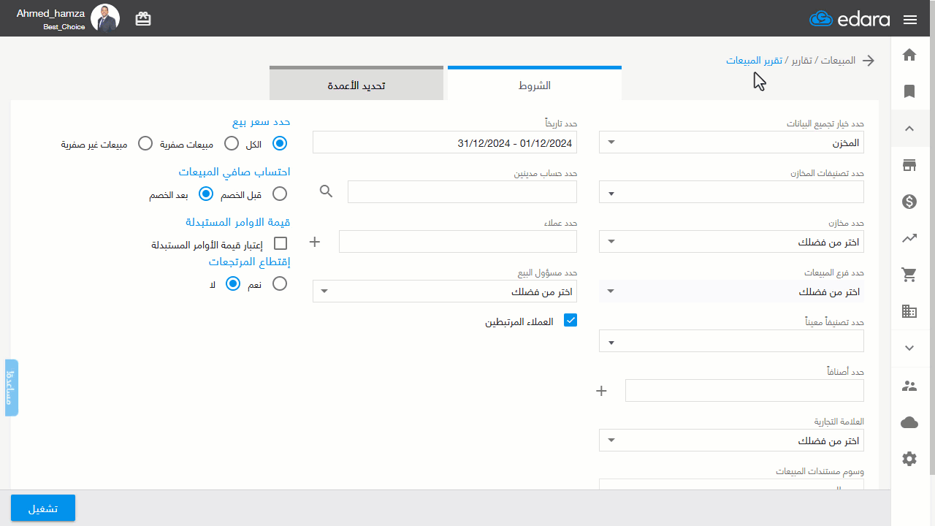
Task: Switch to the الشروط tab
Action: pyautogui.click(x=535, y=84)
